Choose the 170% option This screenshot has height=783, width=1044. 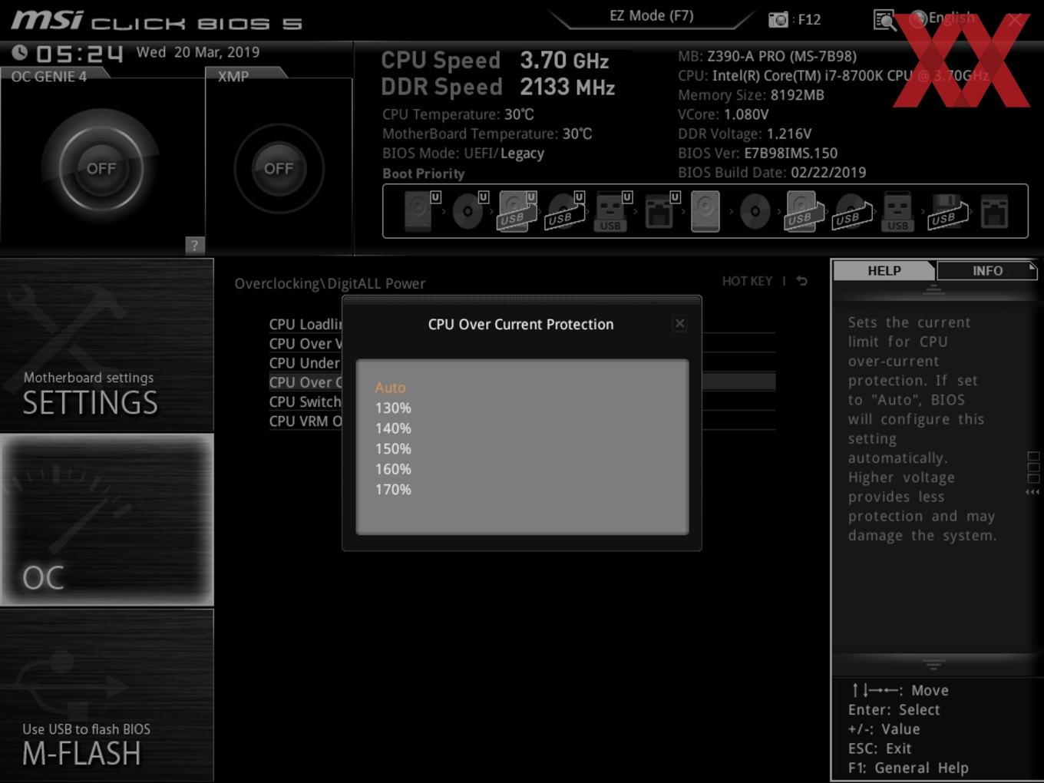coord(393,489)
